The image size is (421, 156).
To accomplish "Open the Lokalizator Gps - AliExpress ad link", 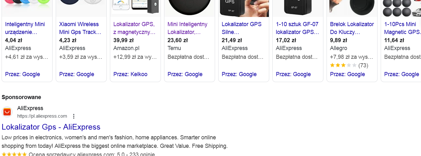I will [x=51, y=127].
